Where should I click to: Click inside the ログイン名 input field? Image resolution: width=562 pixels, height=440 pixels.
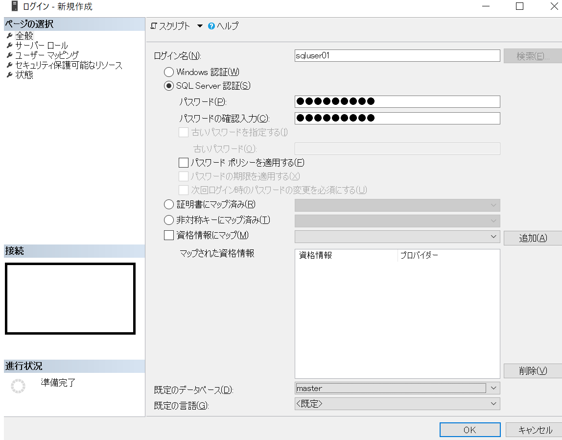tap(397, 55)
